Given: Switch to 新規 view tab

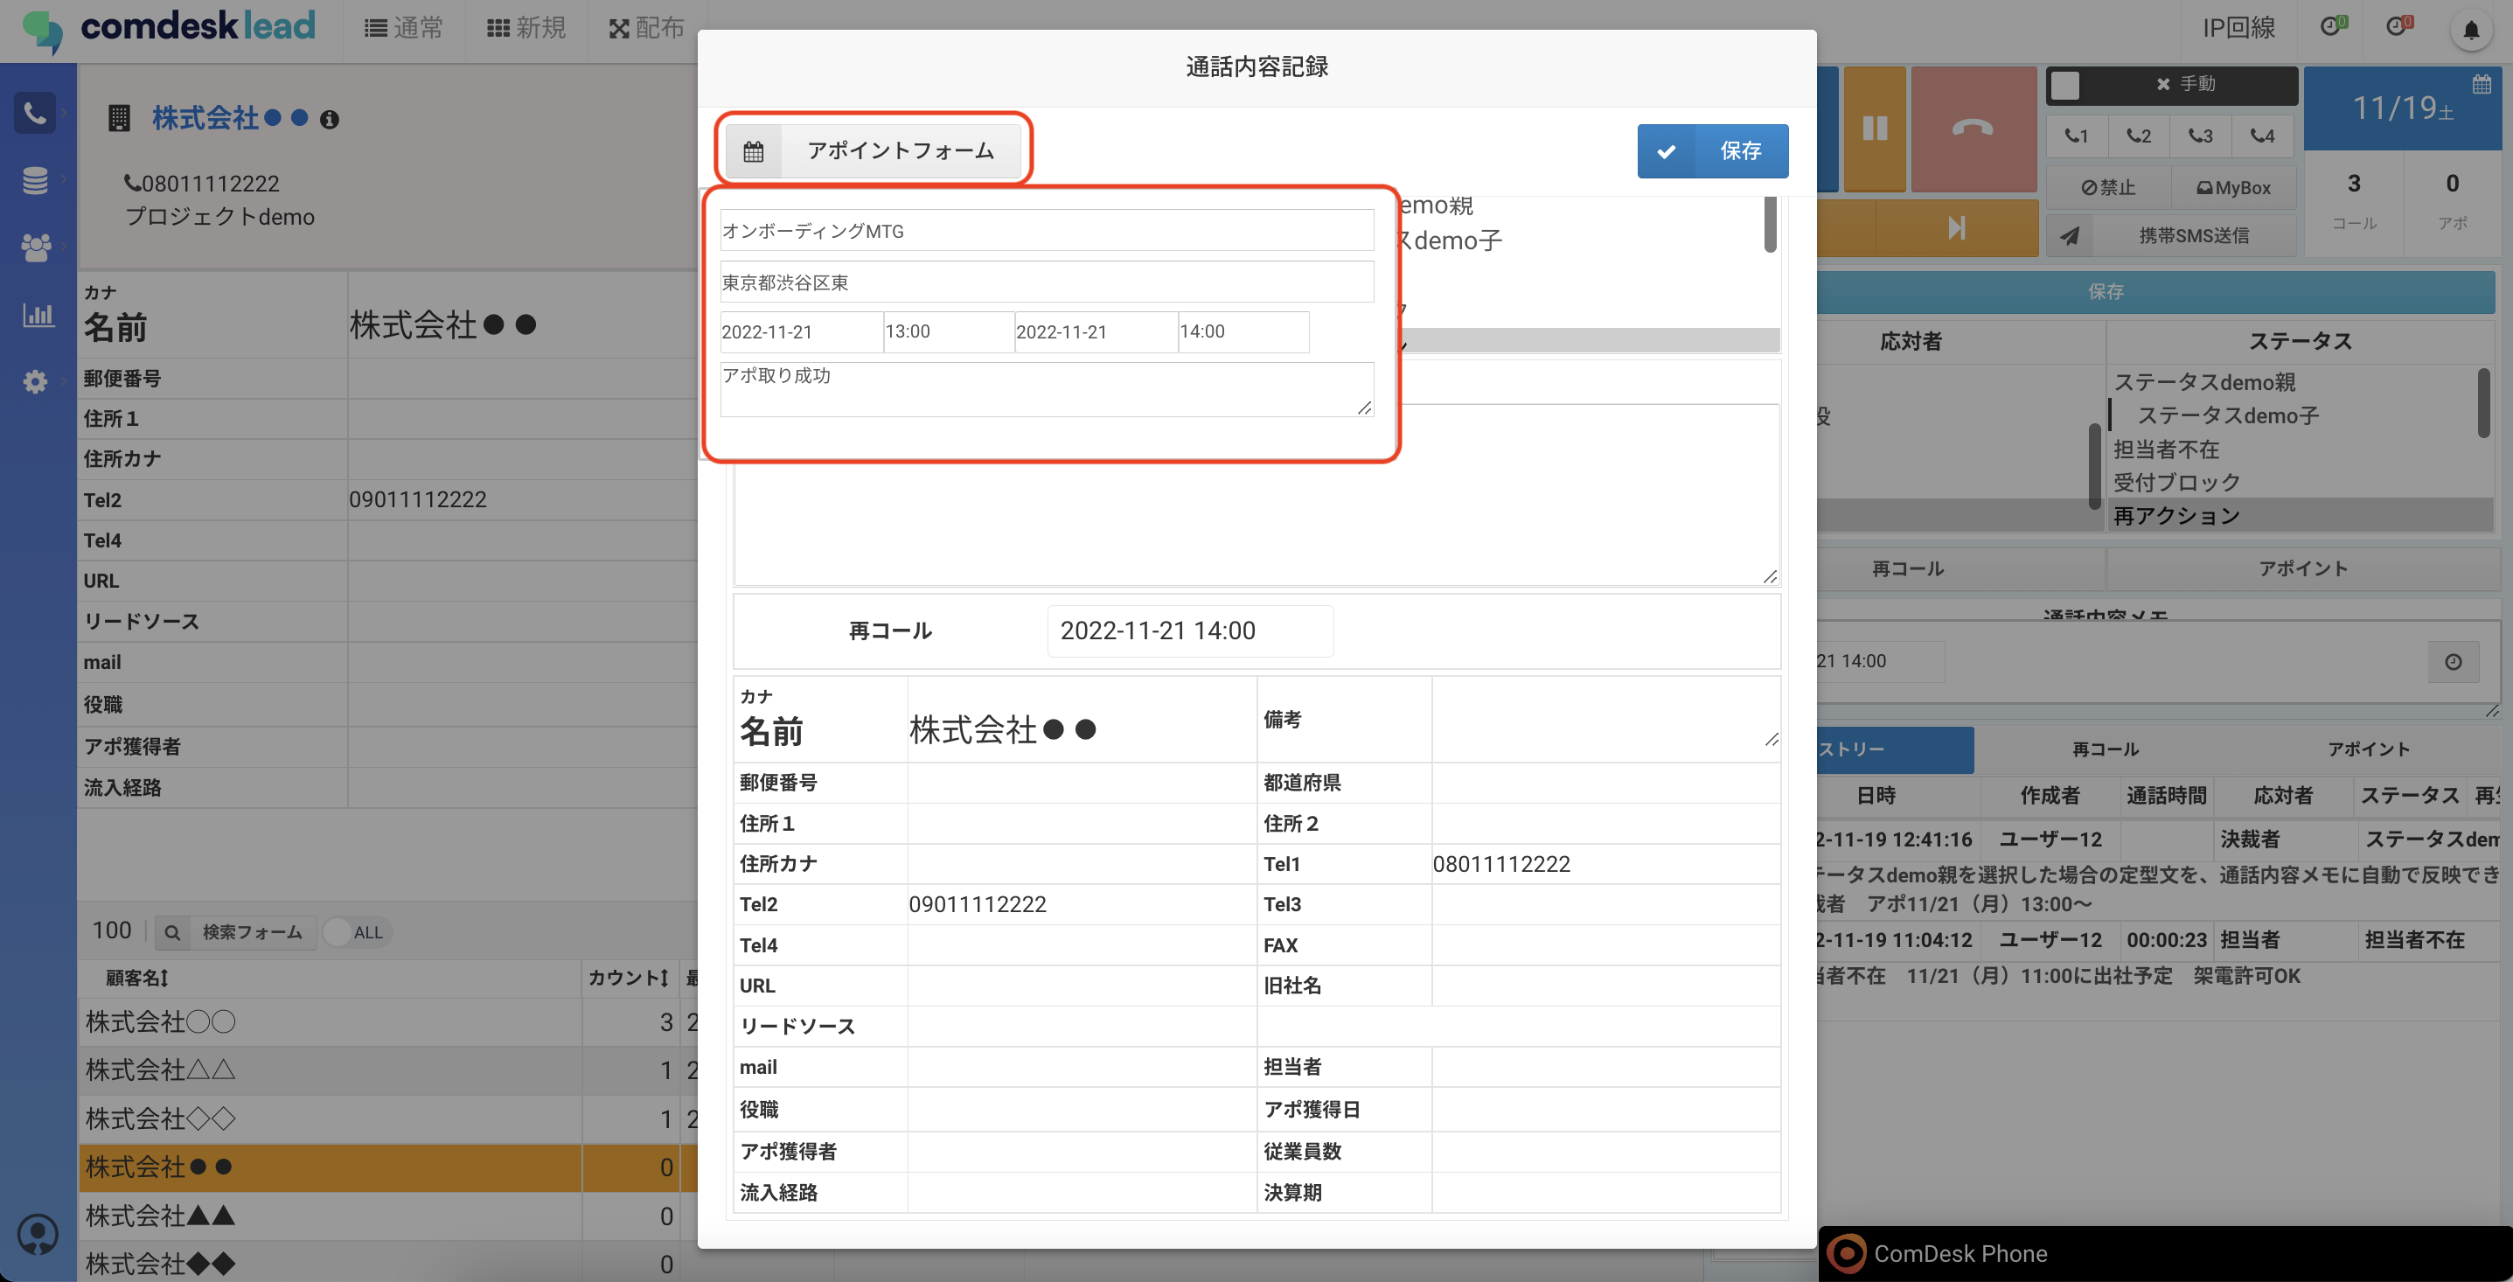Looking at the screenshot, I should (x=526, y=28).
